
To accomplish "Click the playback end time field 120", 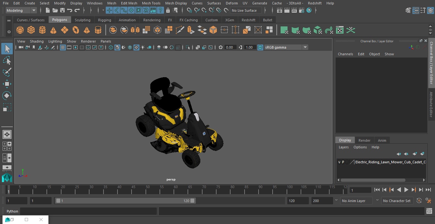I will coord(298,201).
